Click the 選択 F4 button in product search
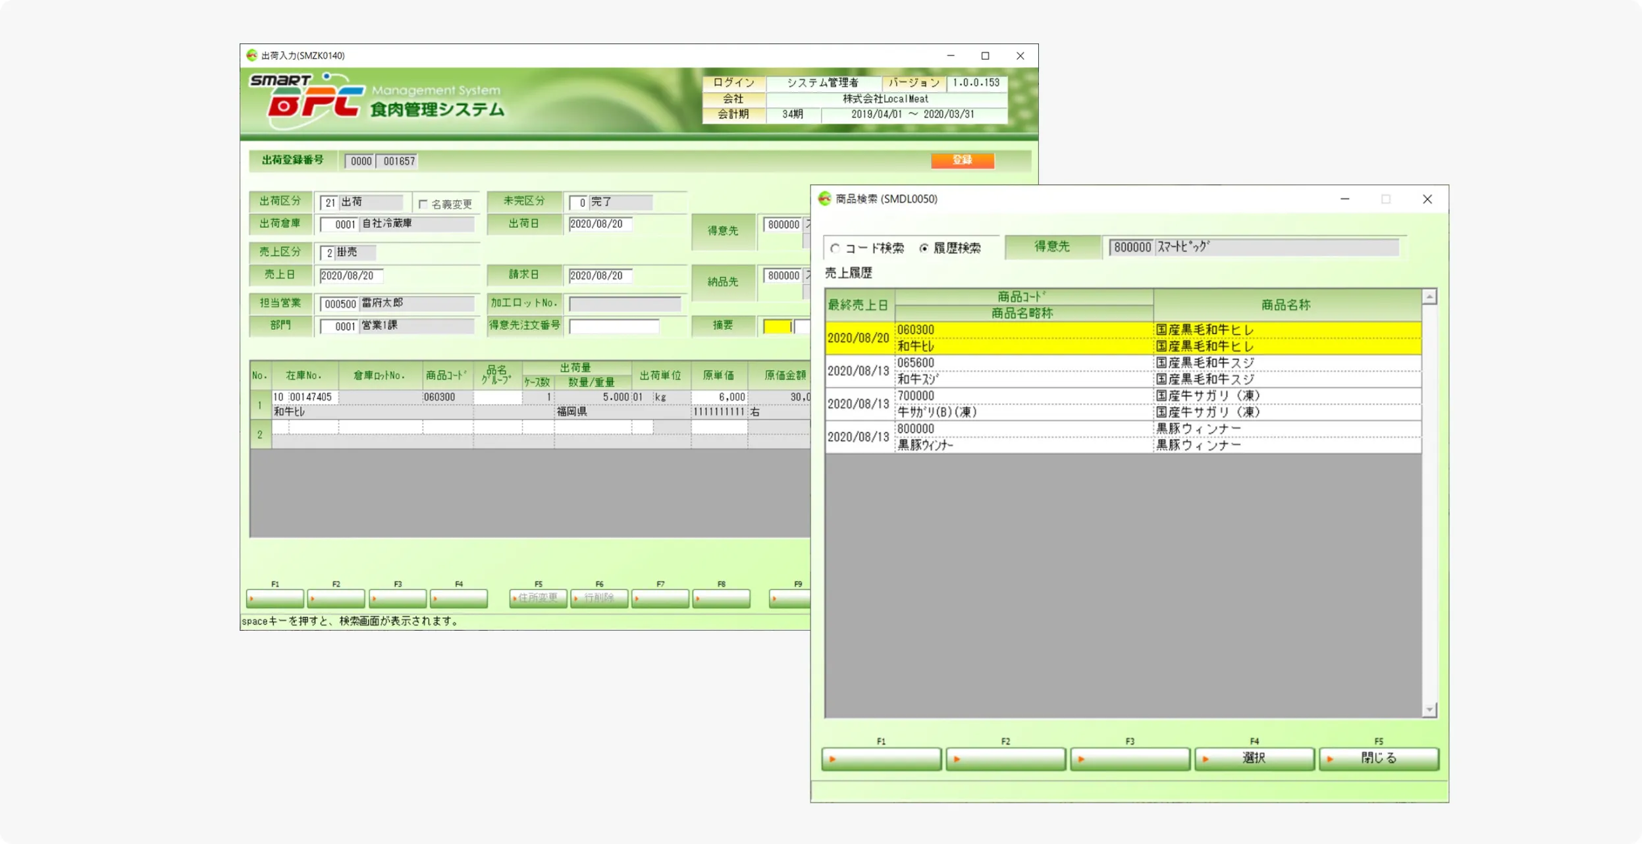The height and width of the screenshot is (844, 1642). click(1254, 758)
